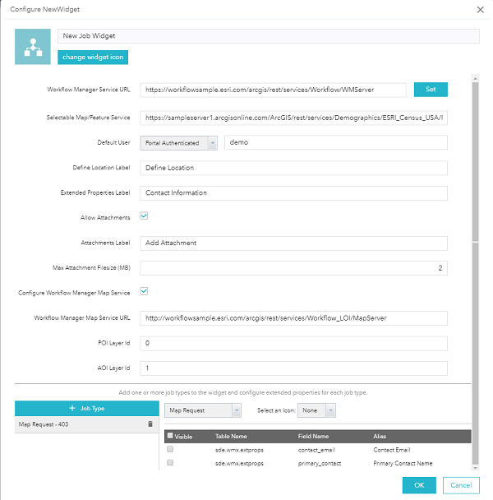Confirm configuration with OK button

[x=419, y=485]
